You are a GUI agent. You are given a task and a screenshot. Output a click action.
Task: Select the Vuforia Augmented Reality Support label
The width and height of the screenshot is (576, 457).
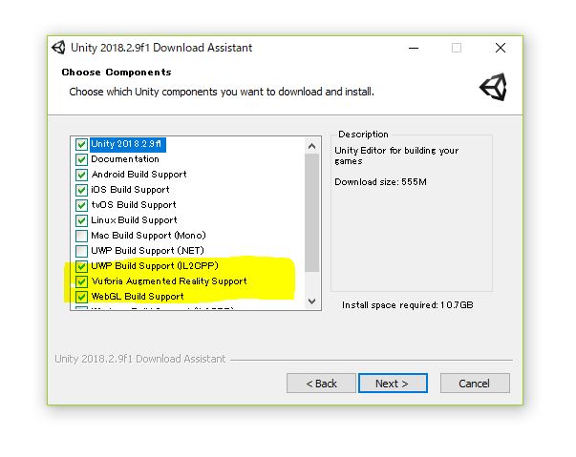[x=169, y=281]
